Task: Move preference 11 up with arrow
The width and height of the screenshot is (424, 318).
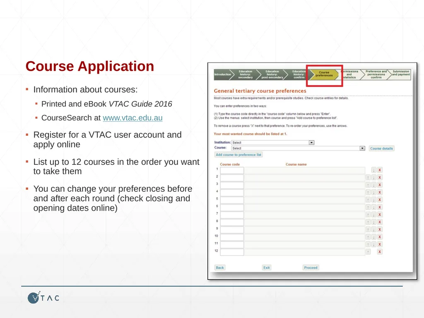Action: click(368, 244)
